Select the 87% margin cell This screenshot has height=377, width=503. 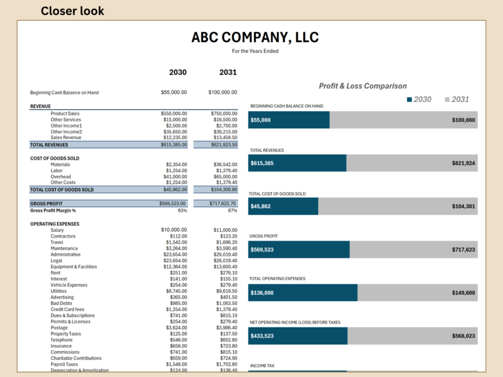pos(233,210)
